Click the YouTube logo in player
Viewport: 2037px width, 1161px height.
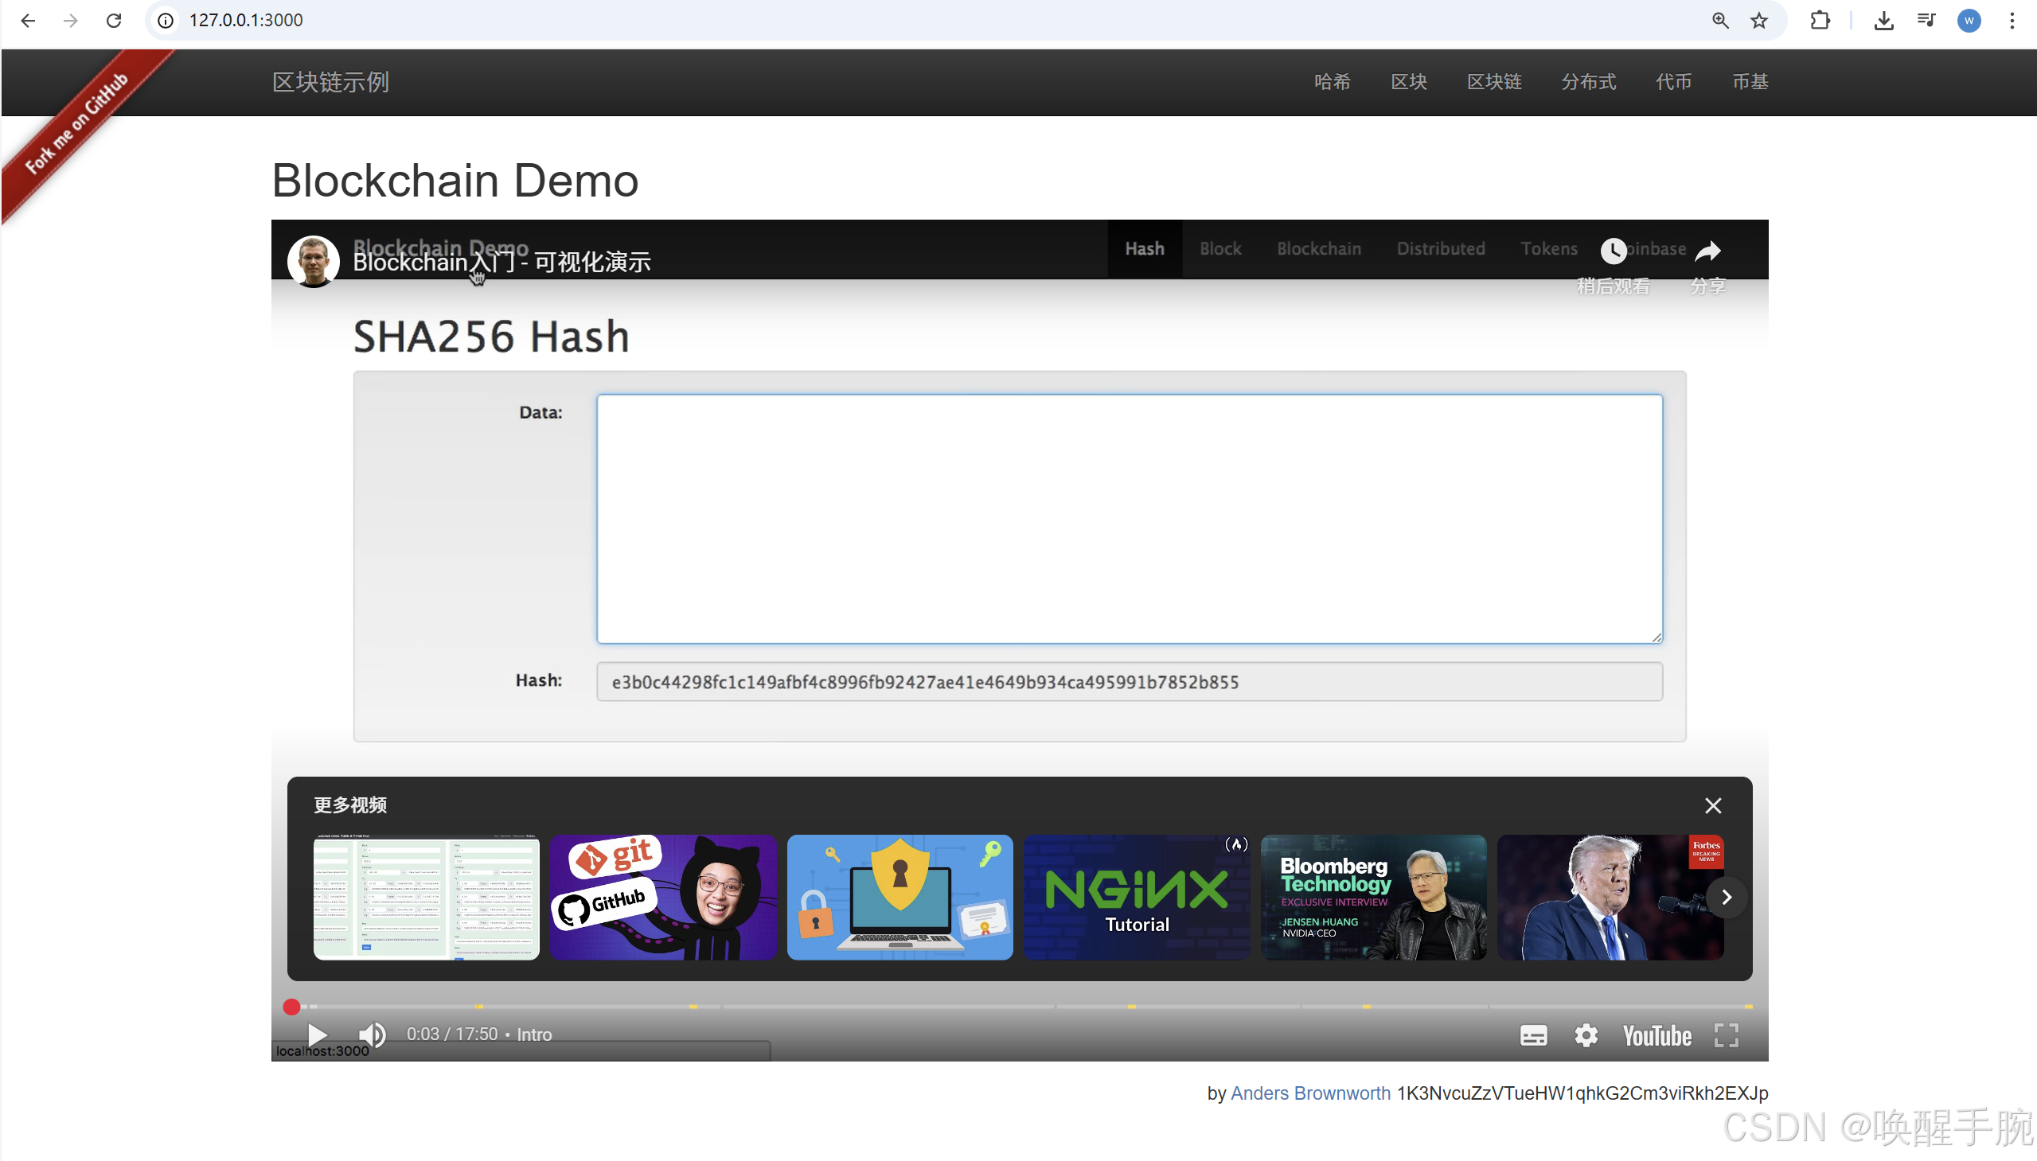pos(1657,1036)
